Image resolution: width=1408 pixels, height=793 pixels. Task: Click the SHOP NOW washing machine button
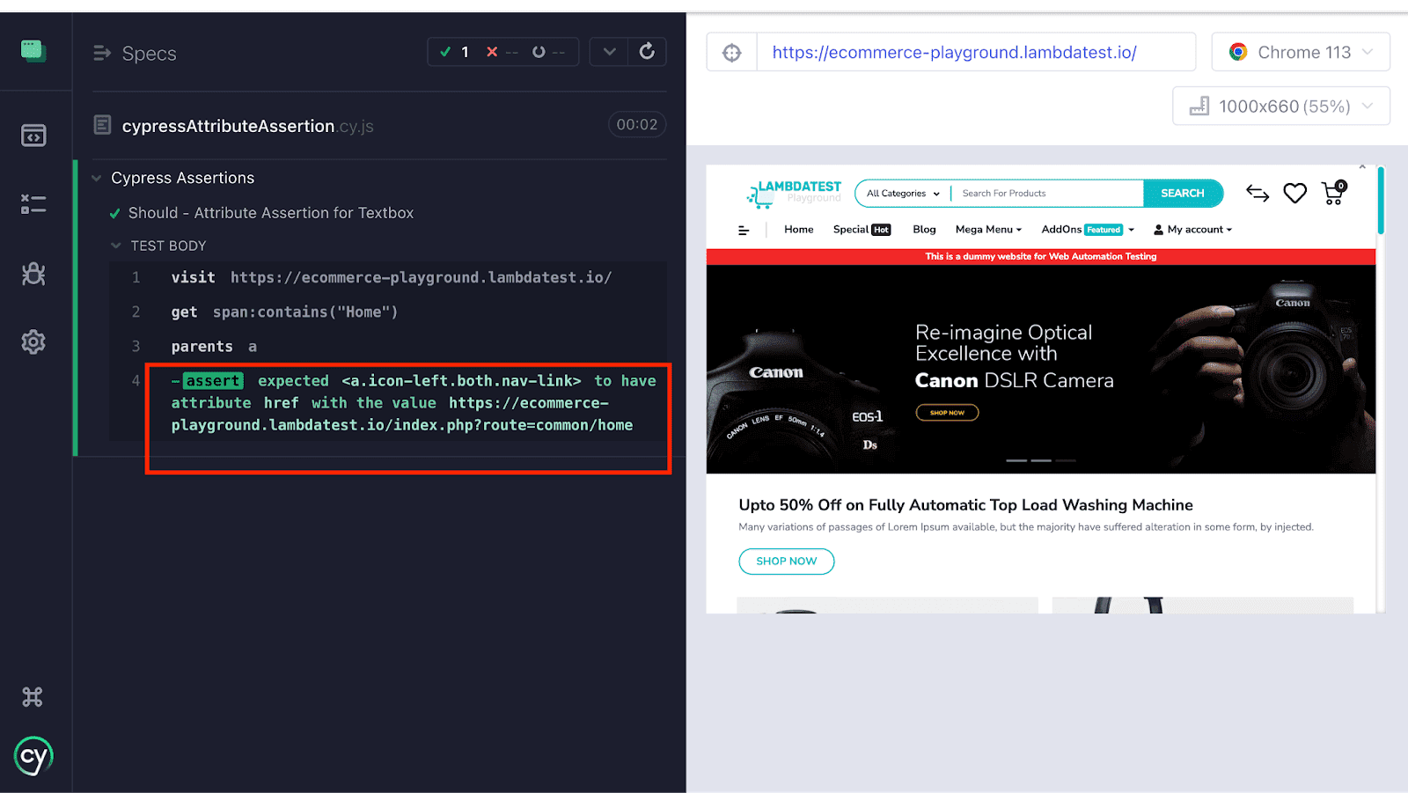coord(786,561)
